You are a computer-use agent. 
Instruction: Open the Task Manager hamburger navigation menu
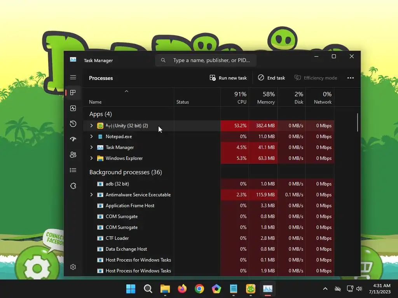[73, 77]
